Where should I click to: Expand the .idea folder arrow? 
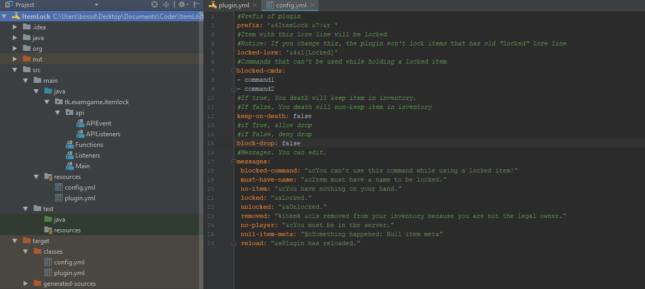pyautogui.click(x=15, y=27)
